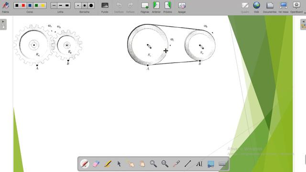
Task: Select the green pen color
Action: (36, 5)
